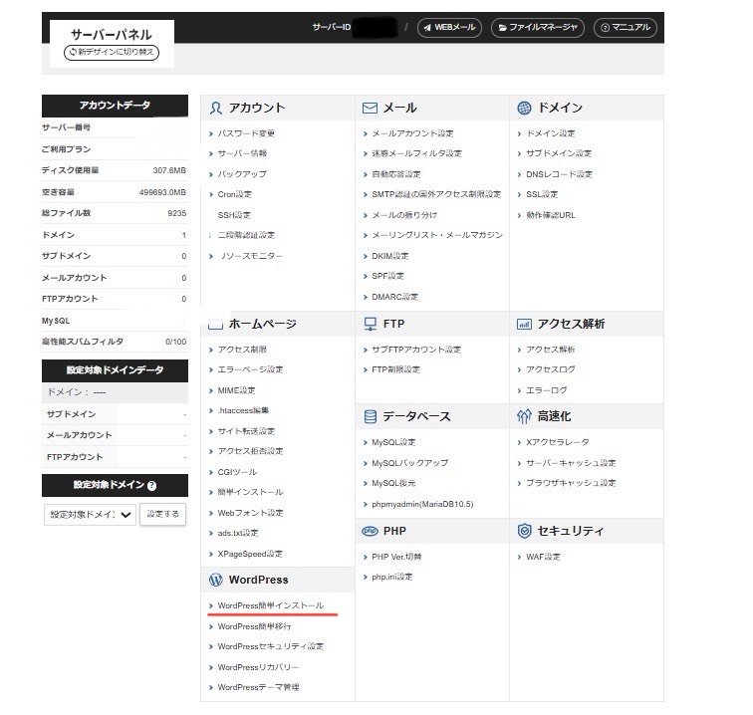The width and height of the screenshot is (753, 715).
Task: Open the ファイルマネージャ button
Action: [538, 28]
